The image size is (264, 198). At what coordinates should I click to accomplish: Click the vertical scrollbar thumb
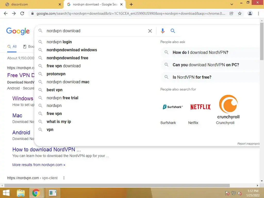(x=262, y=41)
